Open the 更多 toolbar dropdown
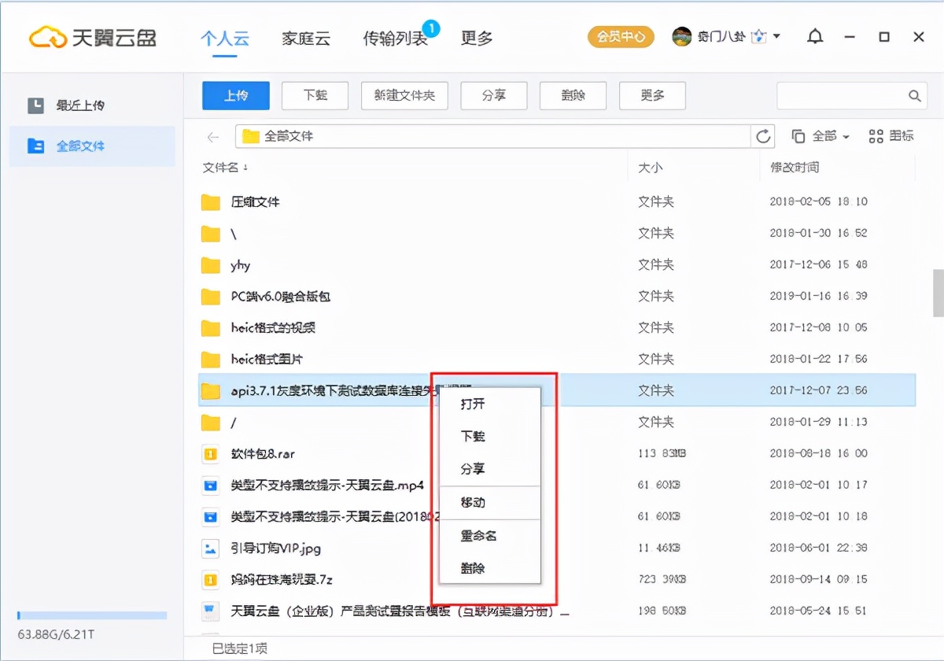This screenshot has width=944, height=661. tap(652, 95)
